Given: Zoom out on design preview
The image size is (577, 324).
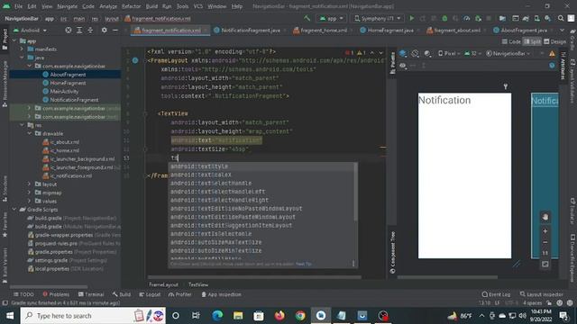Looking at the screenshot, I should click(x=545, y=242).
